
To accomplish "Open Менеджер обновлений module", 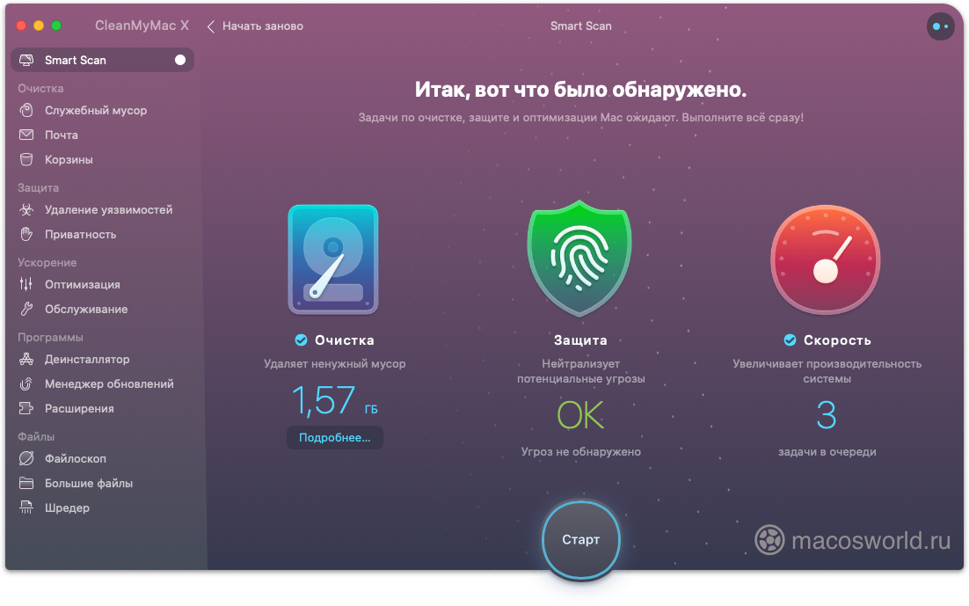I will point(109,384).
